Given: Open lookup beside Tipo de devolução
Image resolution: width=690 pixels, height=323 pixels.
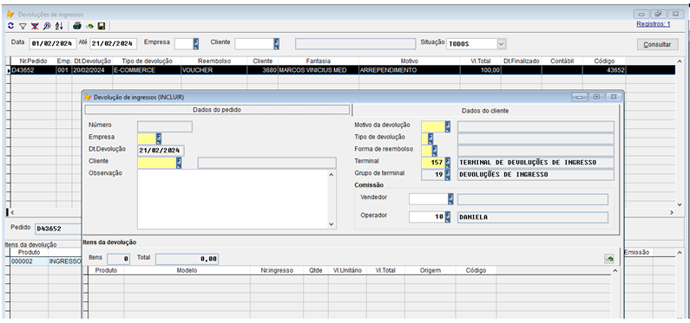Looking at the screenshot, I should (x=430, y=139).
